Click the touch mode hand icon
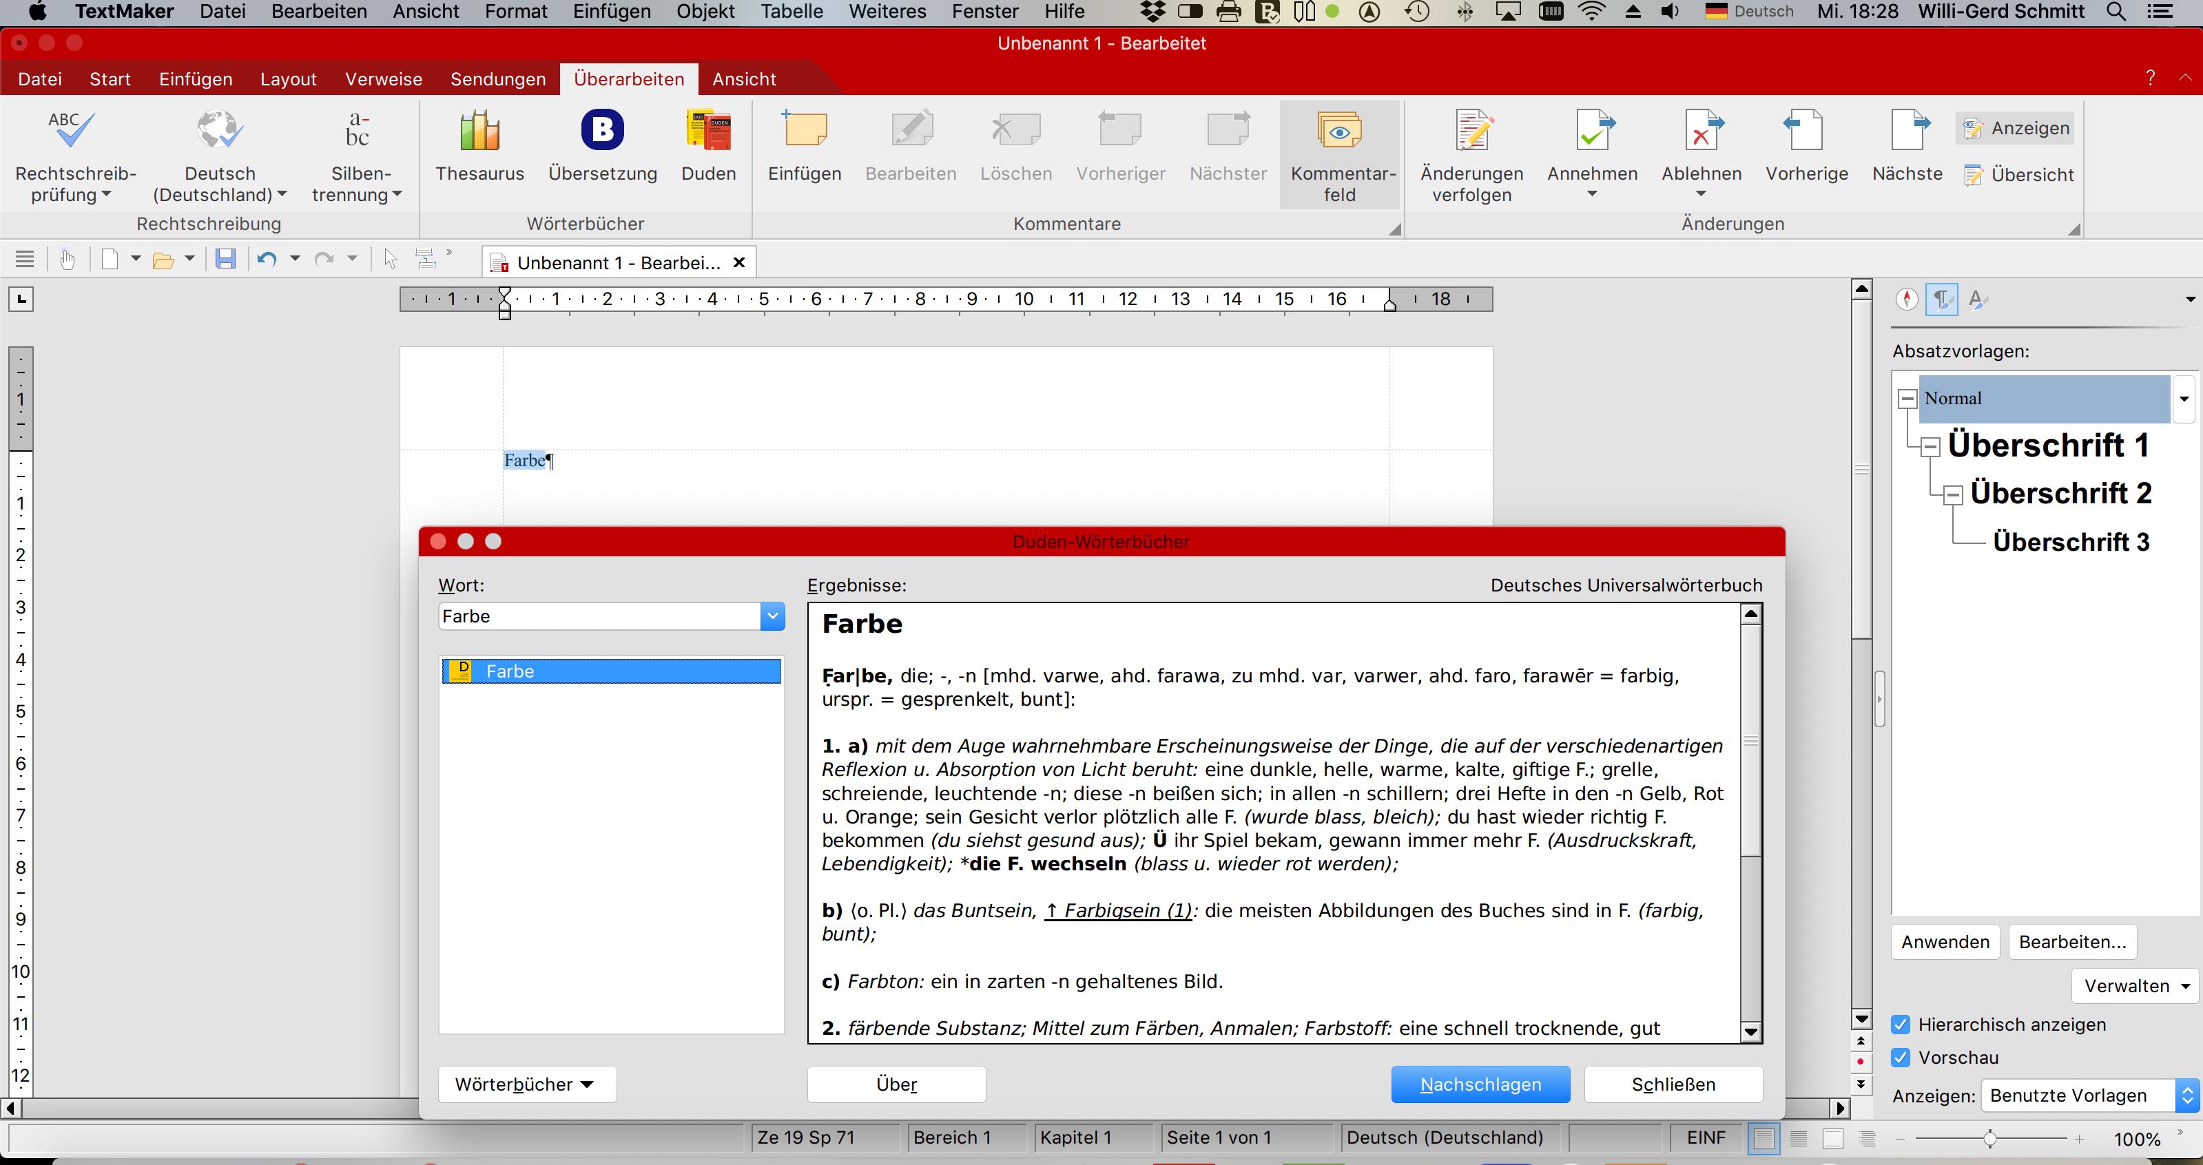Screen dimensions: 2203x1165 tap(68, 259)
